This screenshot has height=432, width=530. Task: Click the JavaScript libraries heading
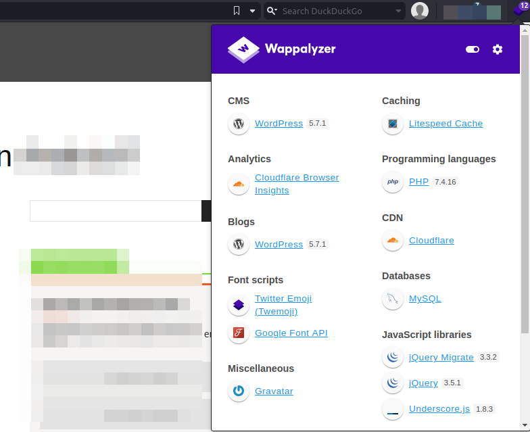[427, 335]
